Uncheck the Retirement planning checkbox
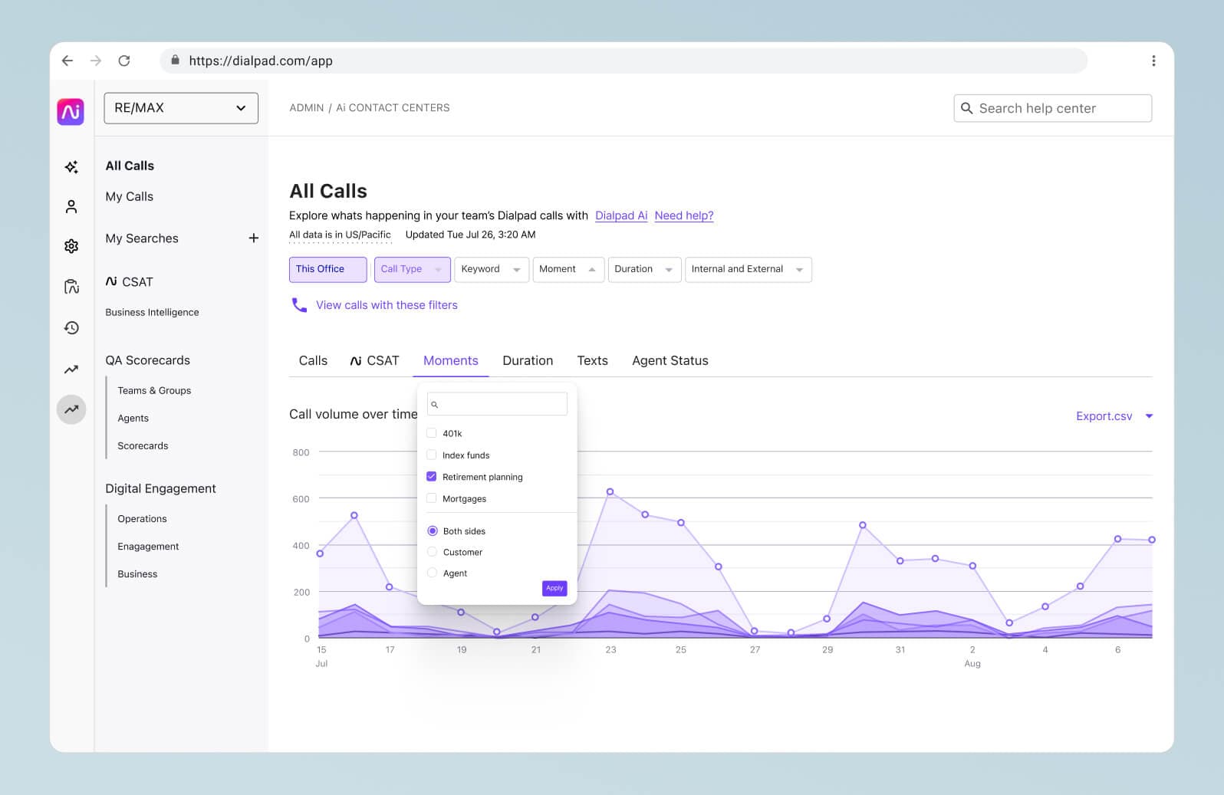This screenshot has height=795, width=1224. coord(432,477)
